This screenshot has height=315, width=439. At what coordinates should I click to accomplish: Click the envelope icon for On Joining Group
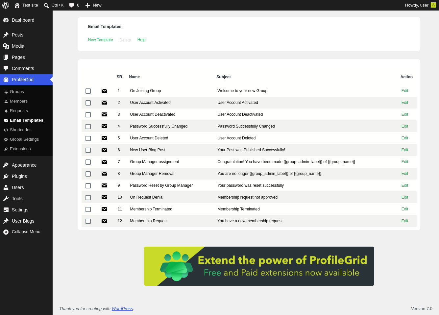[x=104, y=91]
